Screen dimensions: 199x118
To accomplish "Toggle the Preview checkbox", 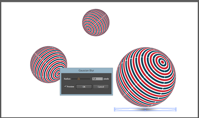I will click(65, 86).
